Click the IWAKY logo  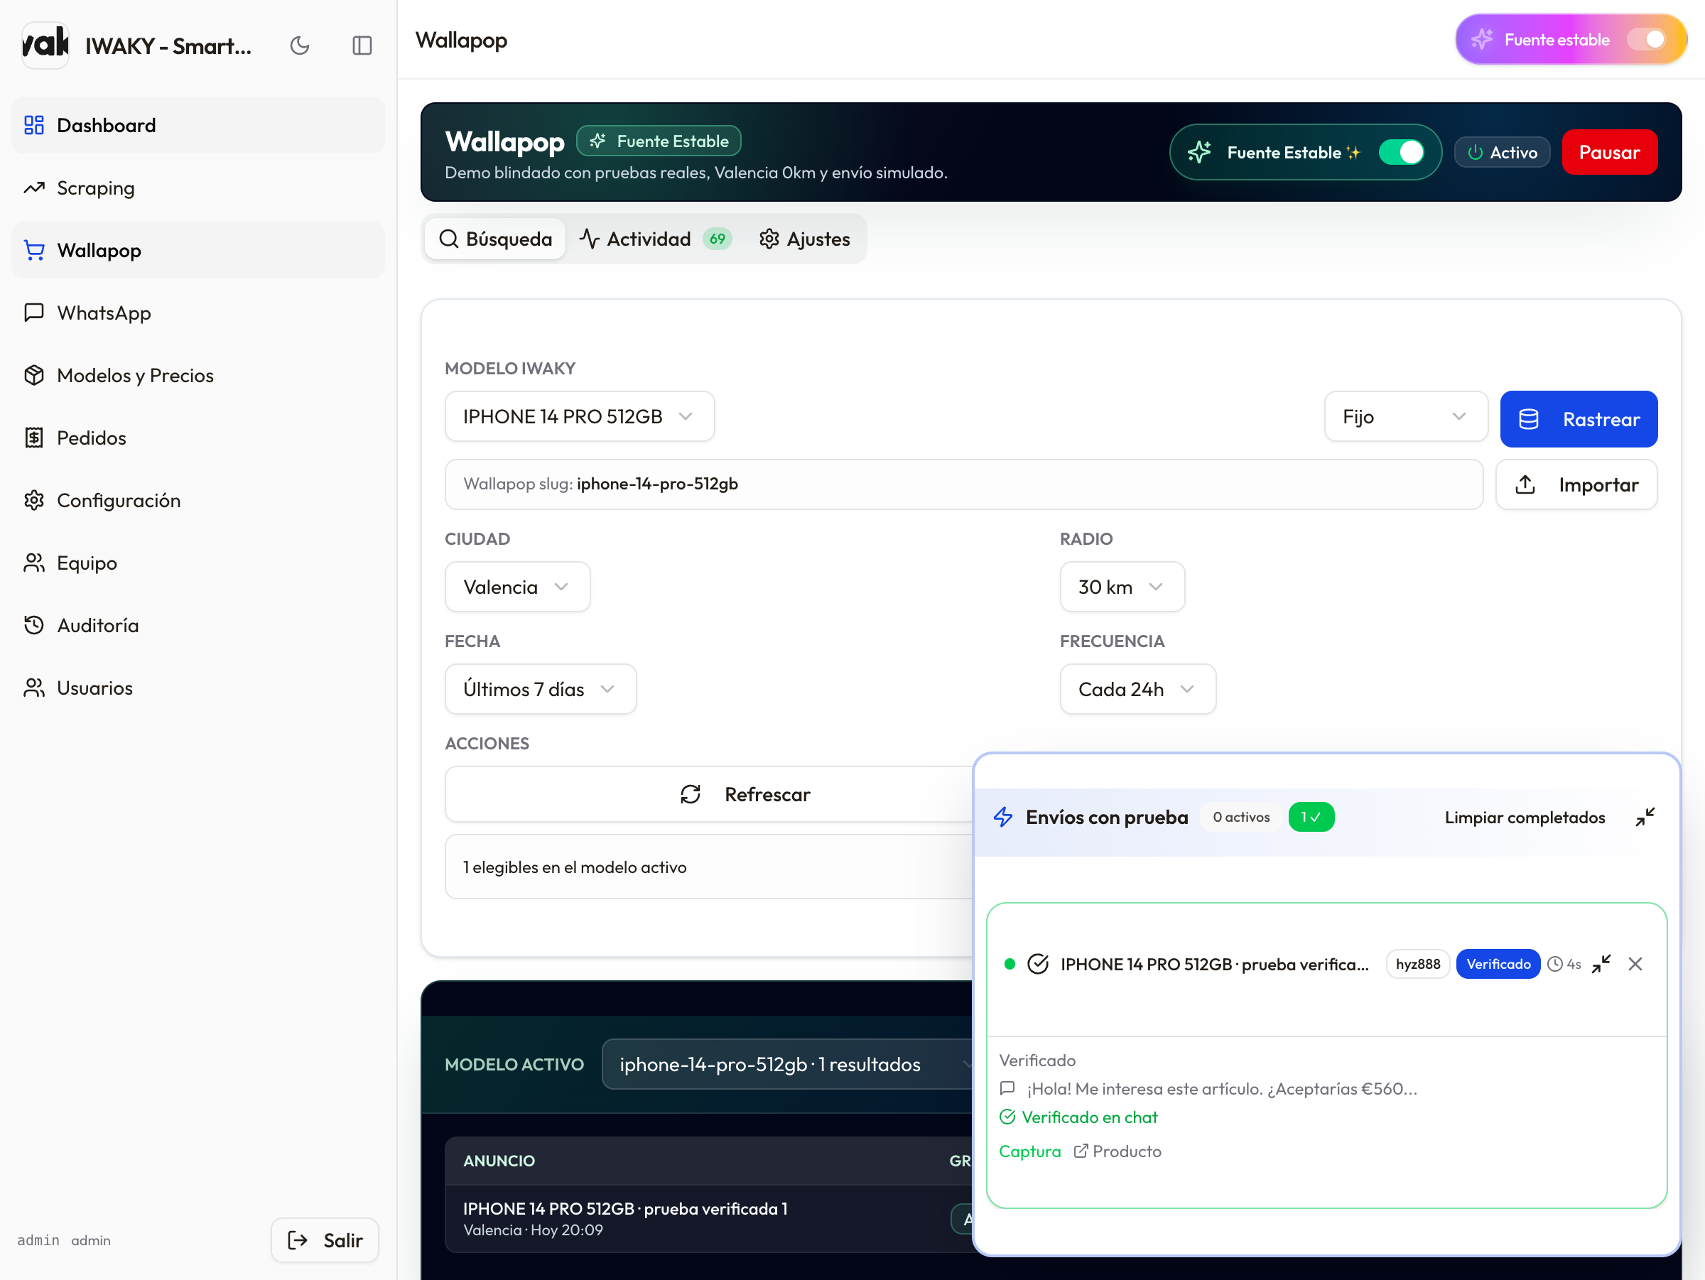tap(45, 45)
